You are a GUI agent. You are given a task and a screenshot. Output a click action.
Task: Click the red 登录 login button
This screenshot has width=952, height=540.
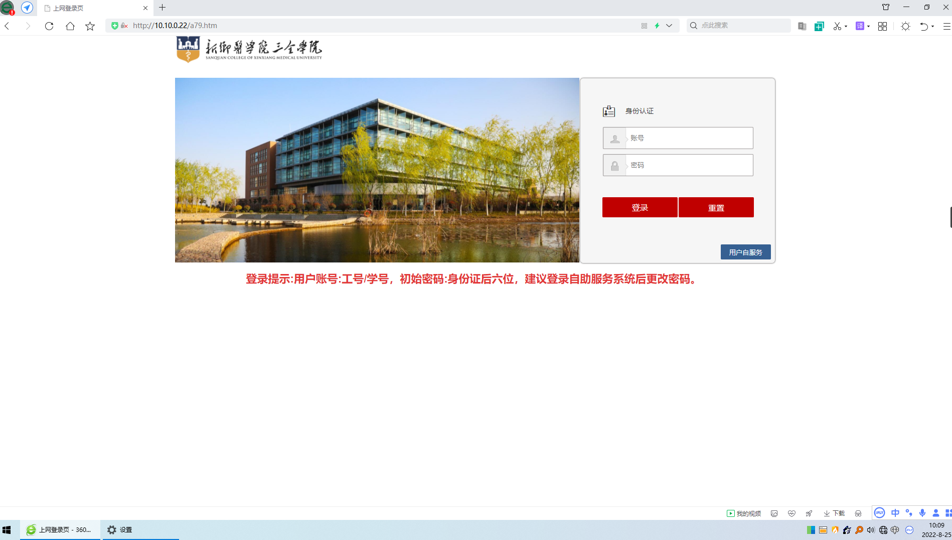pos(640,207)
